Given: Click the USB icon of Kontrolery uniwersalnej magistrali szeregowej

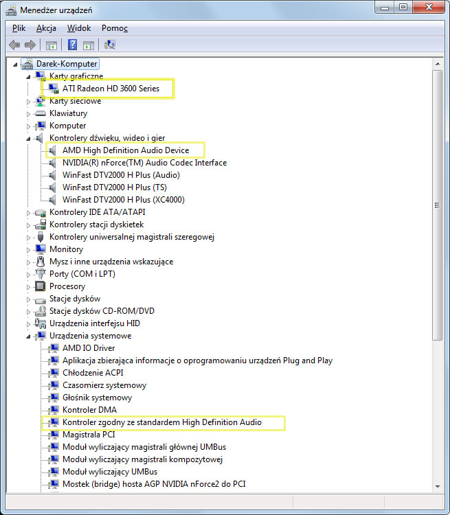Looking at the screenshot, I should (41, 237).
